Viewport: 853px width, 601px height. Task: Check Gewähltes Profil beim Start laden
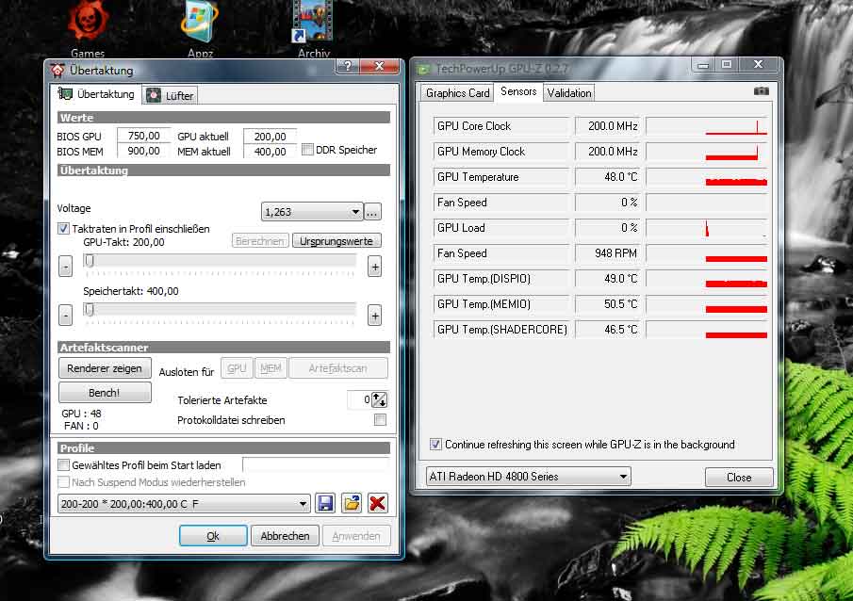point(64,465)
